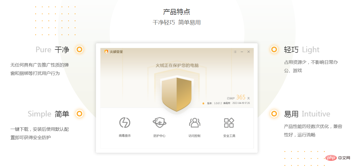Viewport: 353px width, 167px height.
Task: Select the orange dot next to Simple 简单
Action: [79, 114]
